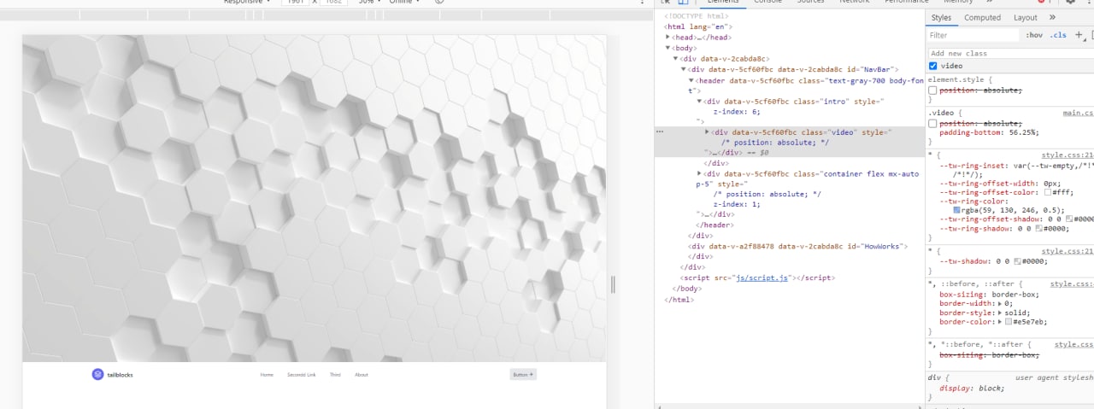Toggle the .cls class editor button

(x=1058, y=35)
